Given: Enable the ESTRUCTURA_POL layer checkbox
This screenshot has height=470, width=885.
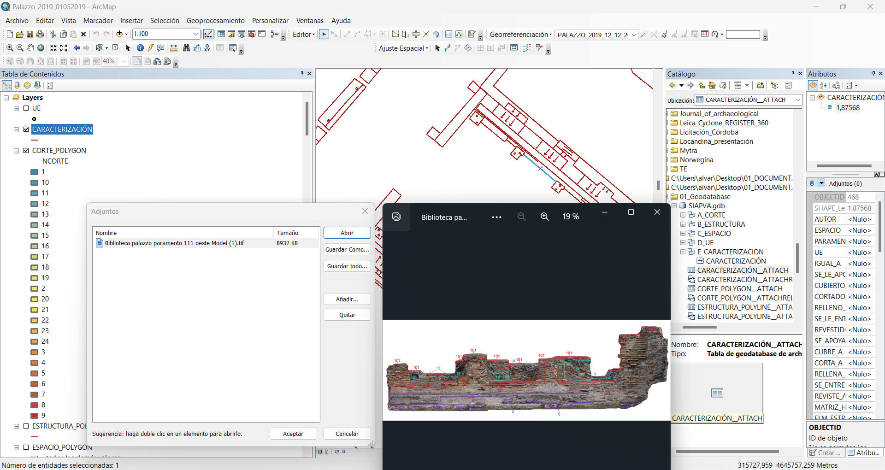Looking at the screenshot, I should coord(26,426).
